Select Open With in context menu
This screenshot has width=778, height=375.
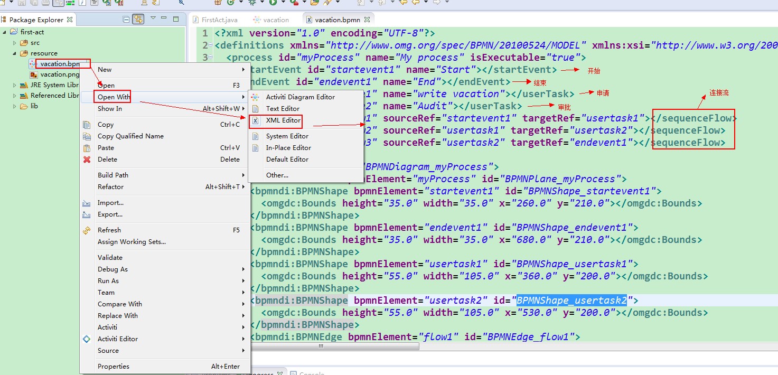tap(165, 97)
